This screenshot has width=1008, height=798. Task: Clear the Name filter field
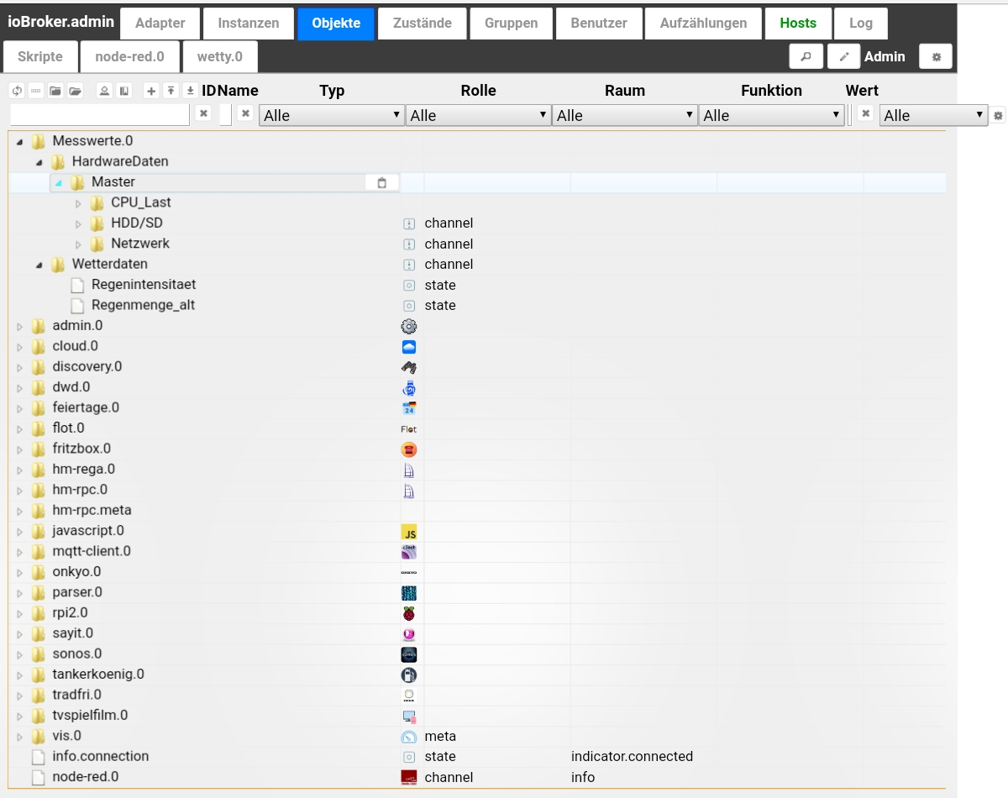(x=245, y=113)
